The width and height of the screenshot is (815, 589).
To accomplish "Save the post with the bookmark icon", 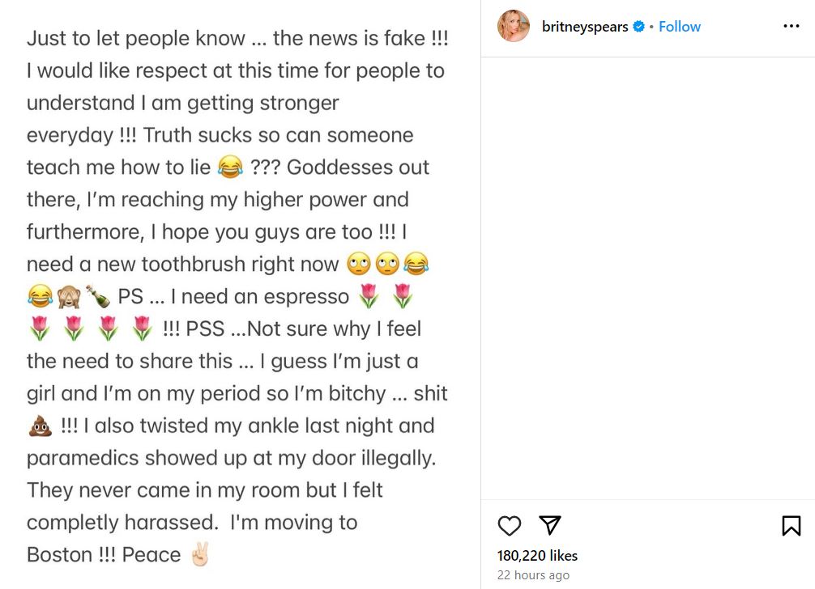I will [x=791, y=526].
